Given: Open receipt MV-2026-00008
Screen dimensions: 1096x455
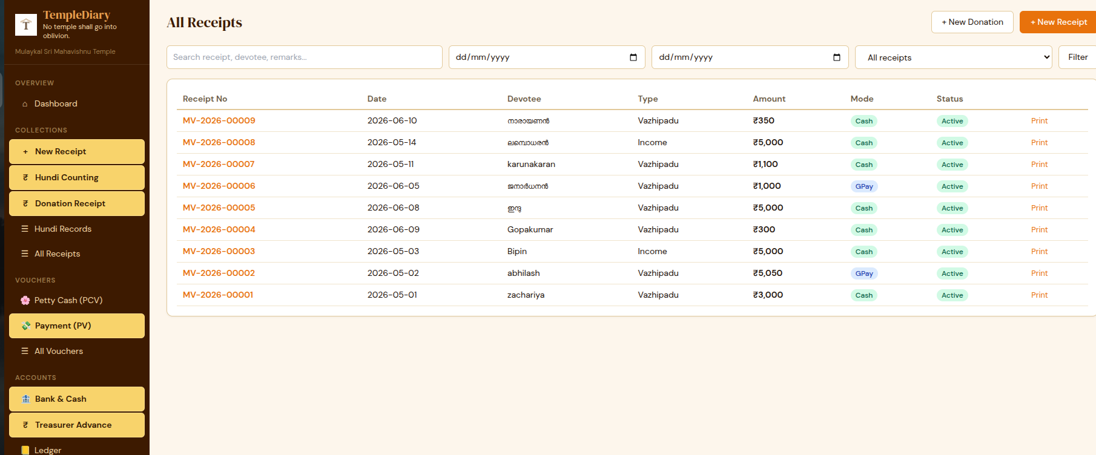Looking at the screenshot, I should [219, 143].
